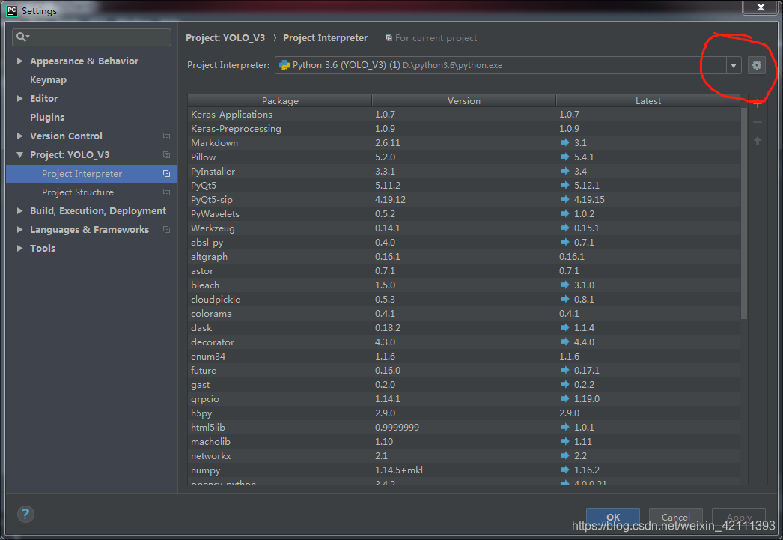Sort by the Package column header

280,100
